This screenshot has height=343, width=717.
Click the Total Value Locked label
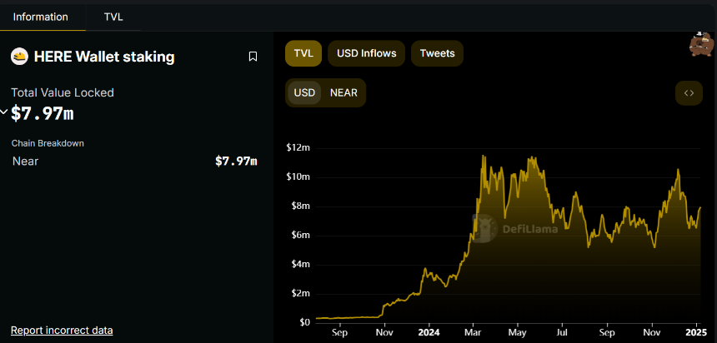[x=63, y=92]
